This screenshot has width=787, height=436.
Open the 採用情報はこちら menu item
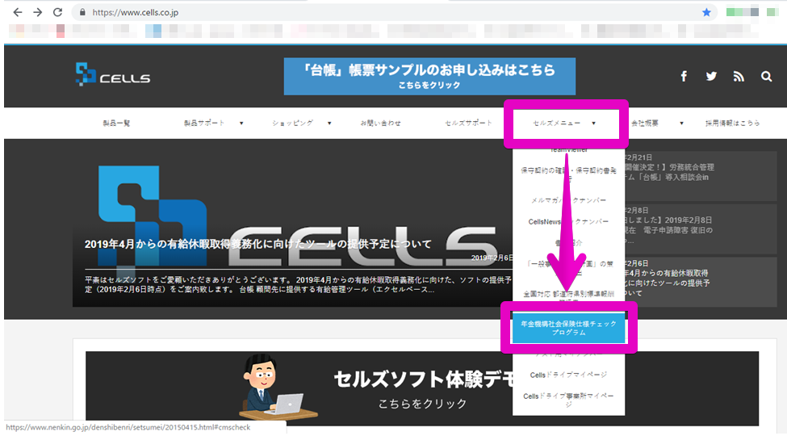(732, 123)
